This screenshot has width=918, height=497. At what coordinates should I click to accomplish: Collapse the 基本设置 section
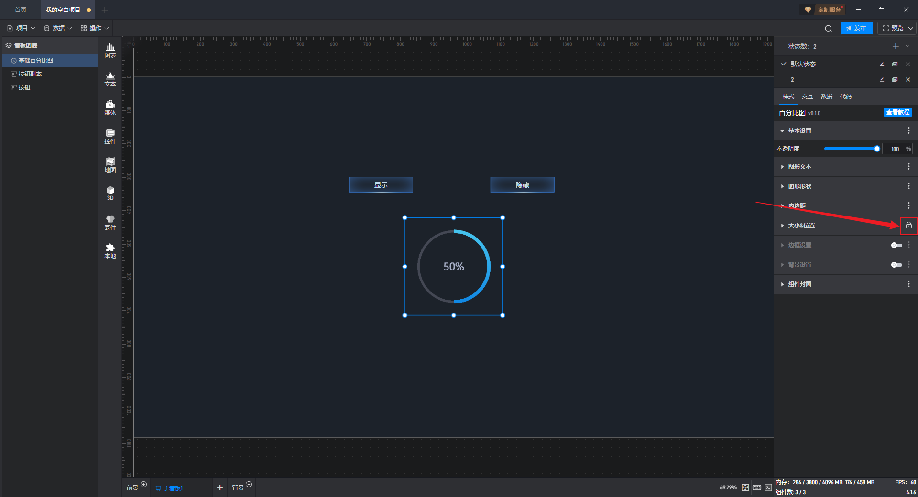tap(782, 131)
